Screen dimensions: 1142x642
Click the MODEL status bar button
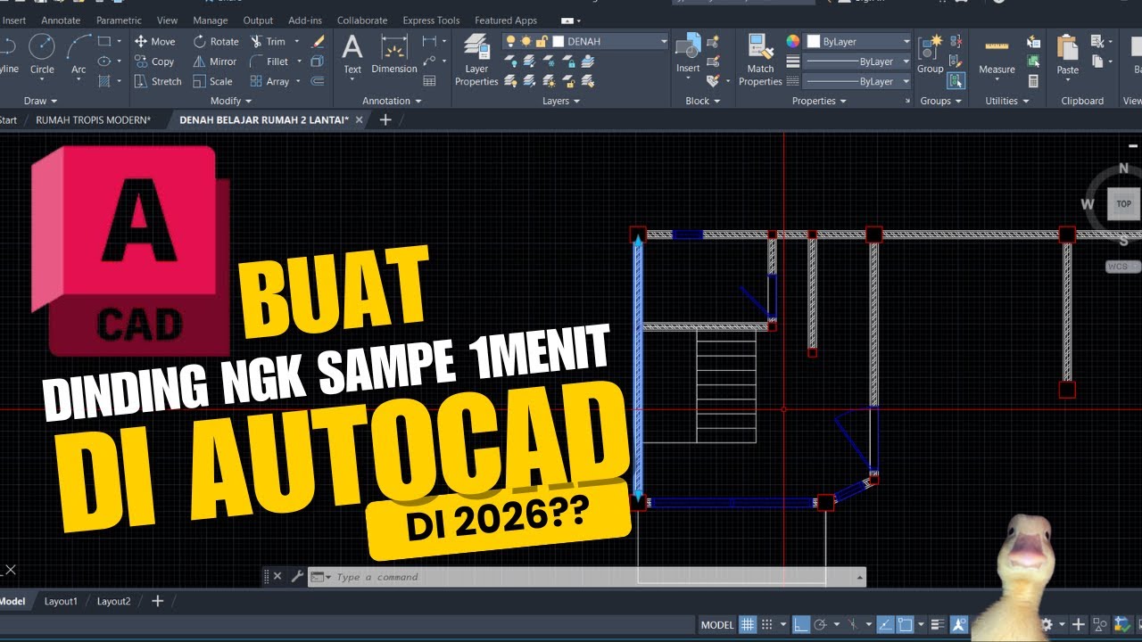point(717,625)
